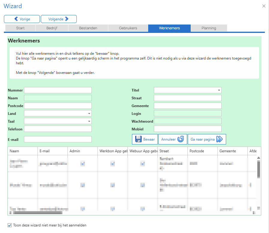Focus the Nummer input field
Viewport: 269px width, 233px height.
[58, 90]
